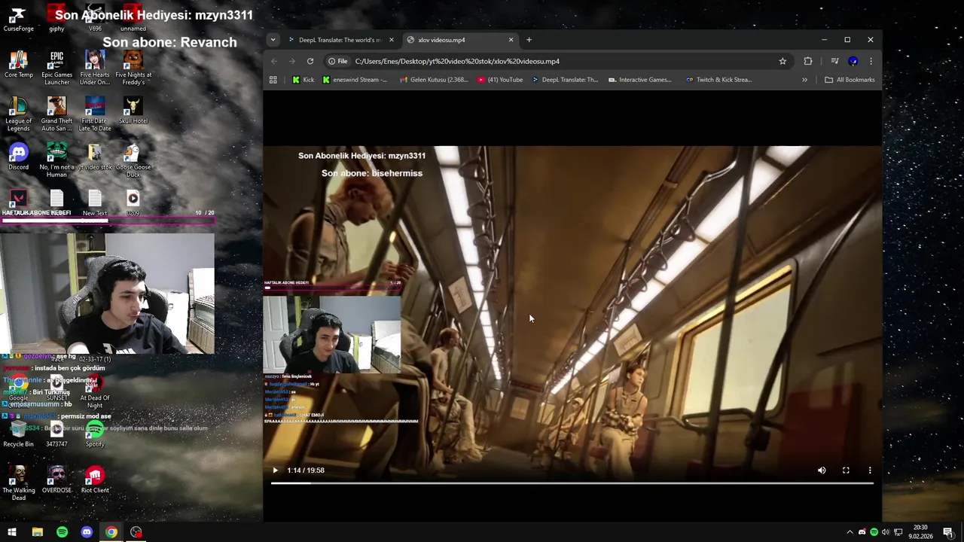Open the Chrome profile avatar
This screenshot has width=964, height=542.
[853, 61]
